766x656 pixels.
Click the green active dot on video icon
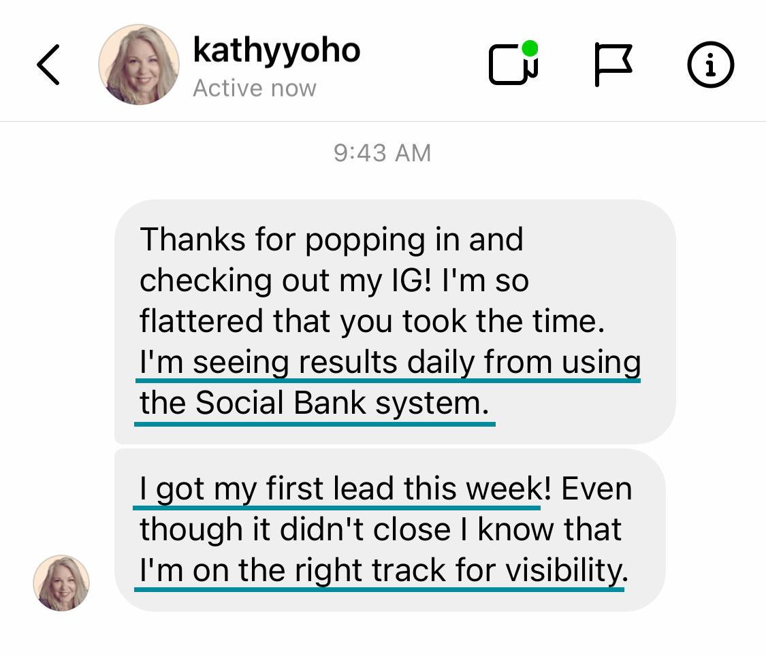click(530, 50)
